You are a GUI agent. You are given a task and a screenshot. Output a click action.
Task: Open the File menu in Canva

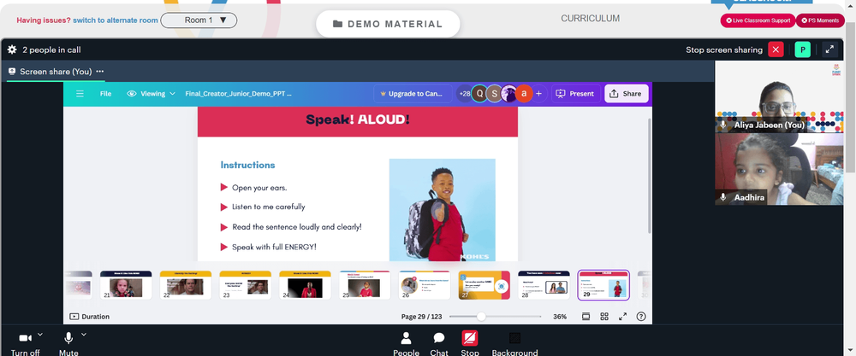tap(106, 94)
